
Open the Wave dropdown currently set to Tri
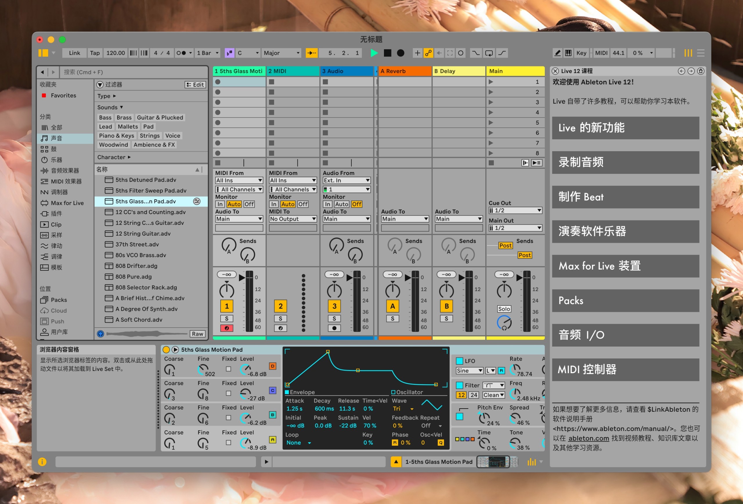point(402,409)
